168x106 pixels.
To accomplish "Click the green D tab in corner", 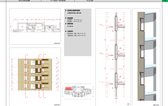I will 165,1.
